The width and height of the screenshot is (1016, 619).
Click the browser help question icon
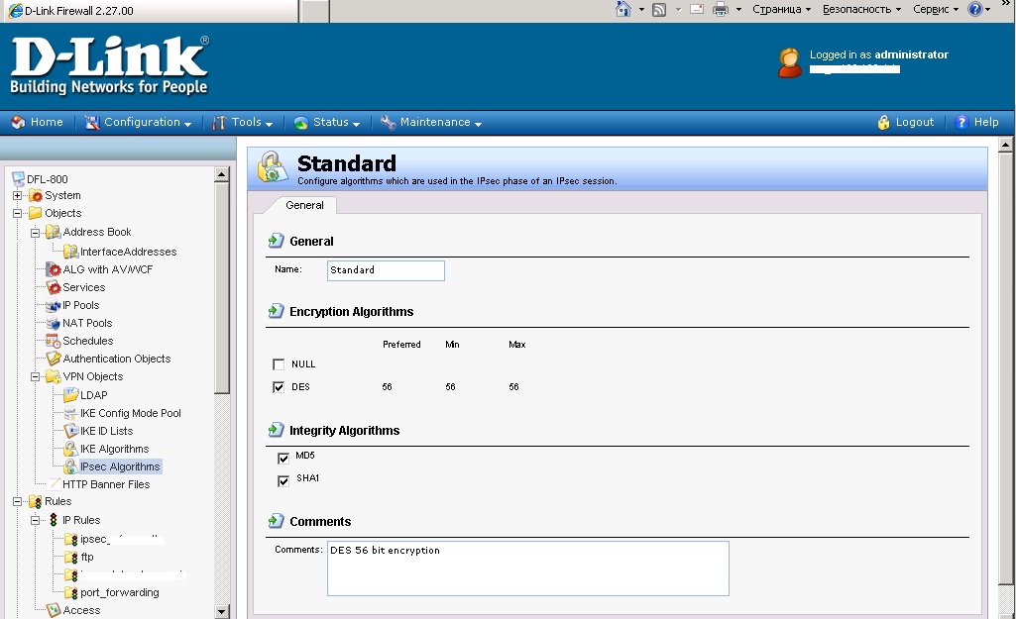975,9
